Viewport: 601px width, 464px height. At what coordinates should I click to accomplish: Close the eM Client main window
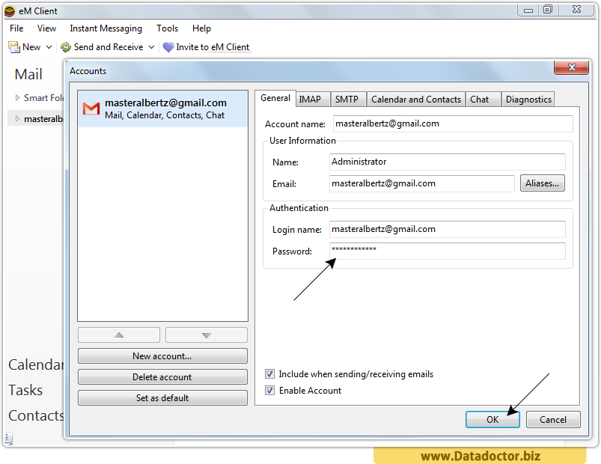[577, 9]
